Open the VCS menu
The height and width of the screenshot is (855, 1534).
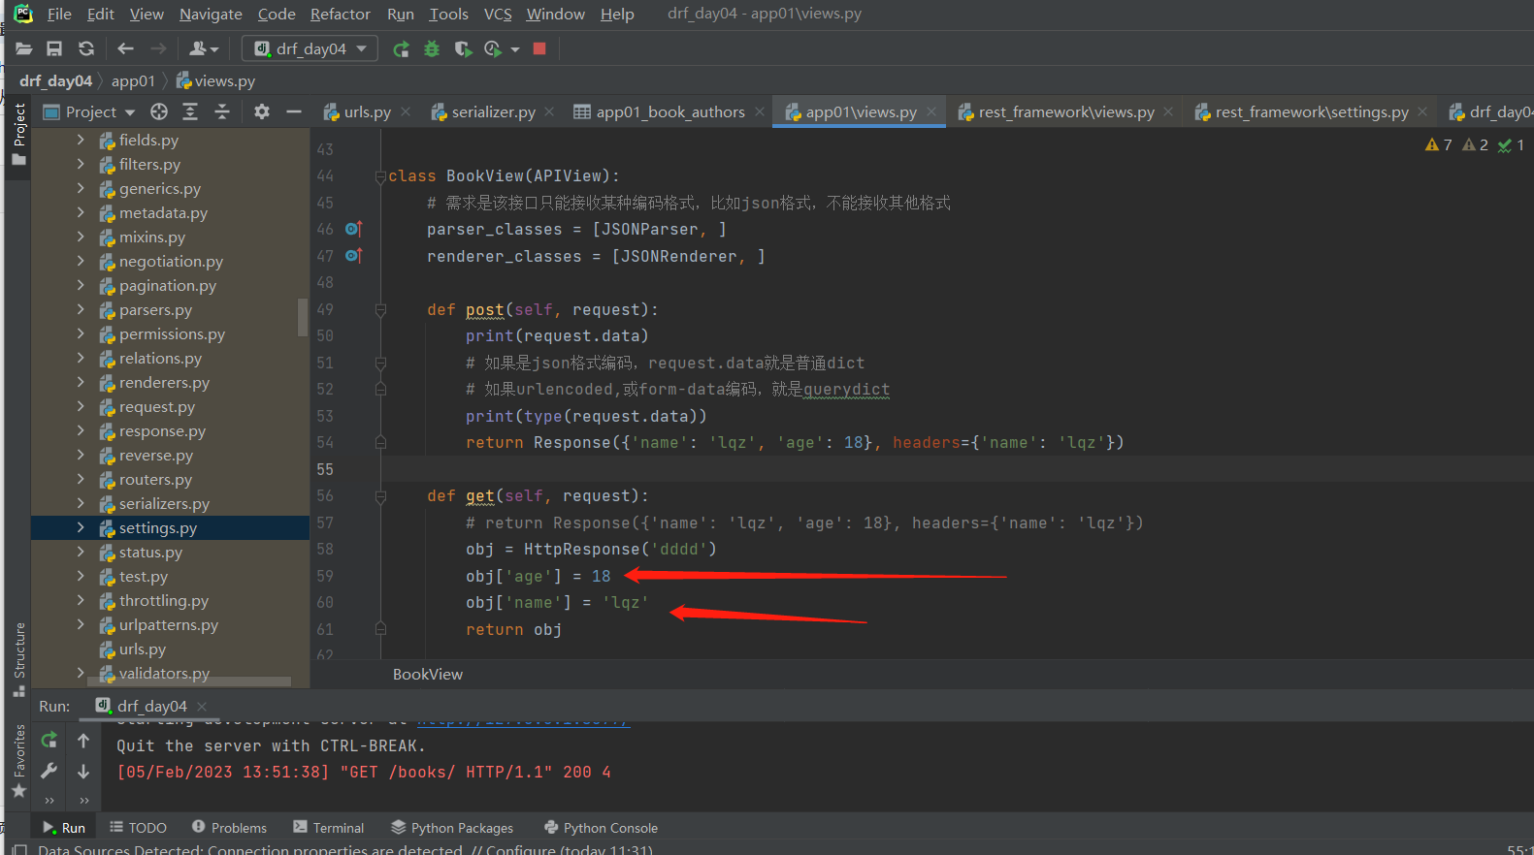coord(498,14)
